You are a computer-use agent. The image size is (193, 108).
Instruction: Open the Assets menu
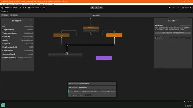coord(11,4)
